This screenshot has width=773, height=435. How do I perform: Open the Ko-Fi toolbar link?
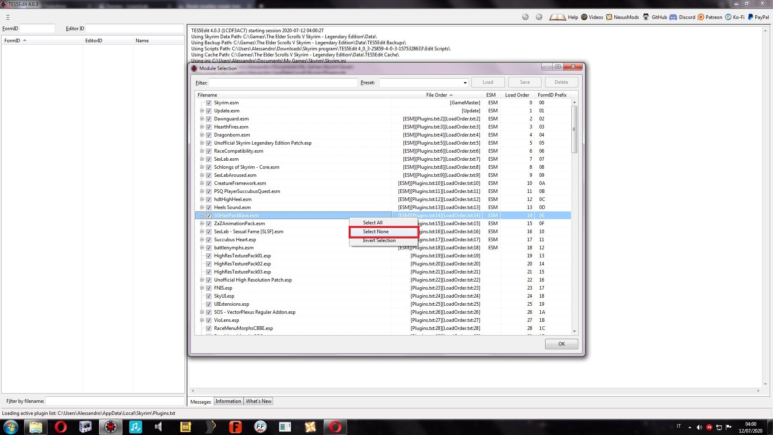[735, 17]
